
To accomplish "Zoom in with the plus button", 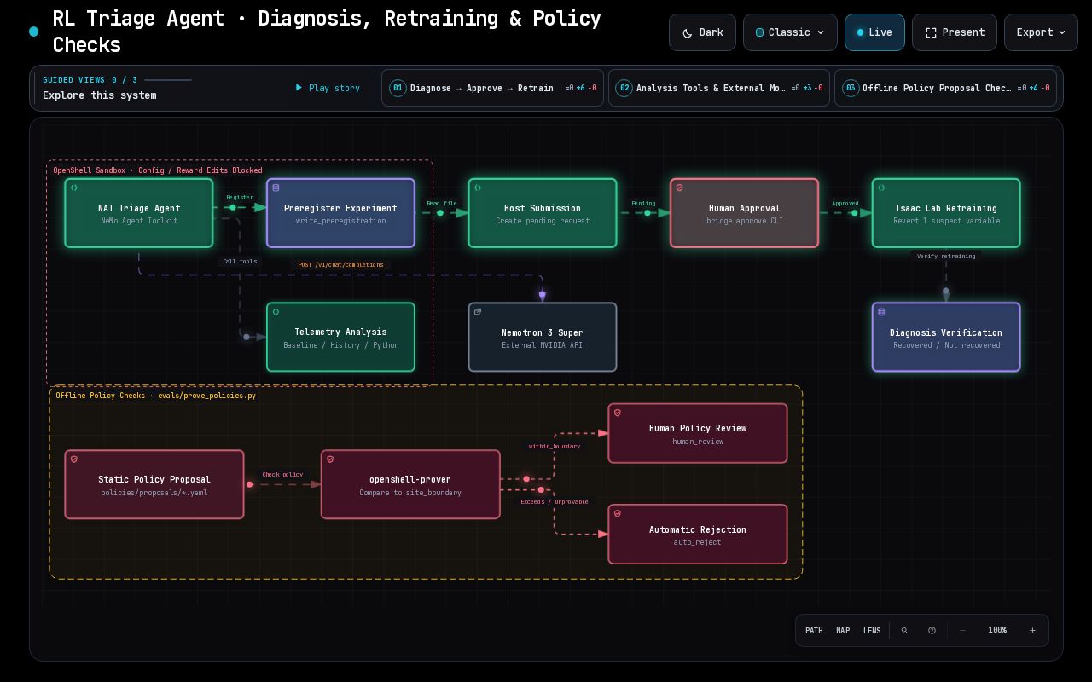I will click(x=1032, y=631).
